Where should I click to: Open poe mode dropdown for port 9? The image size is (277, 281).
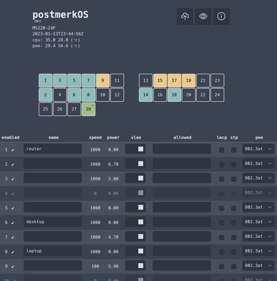click(258, 265)
